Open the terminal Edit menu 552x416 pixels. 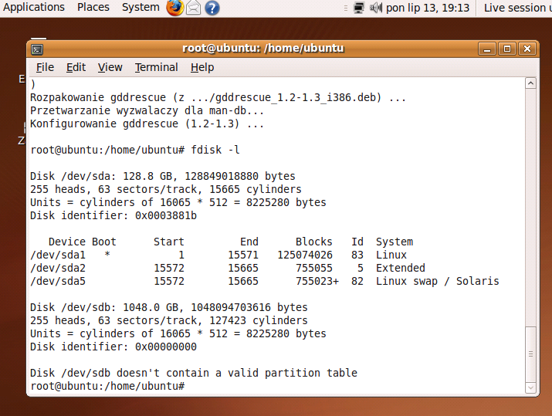click(76, 67)
